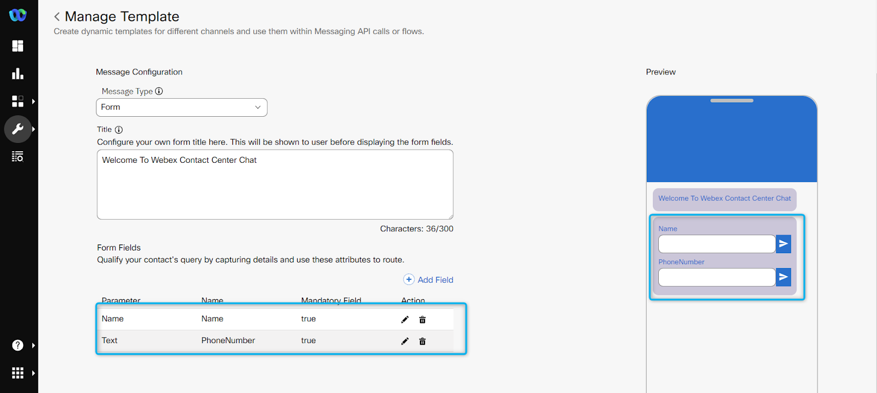
Task: Click Add Field link
Action: tap(435, 280)
